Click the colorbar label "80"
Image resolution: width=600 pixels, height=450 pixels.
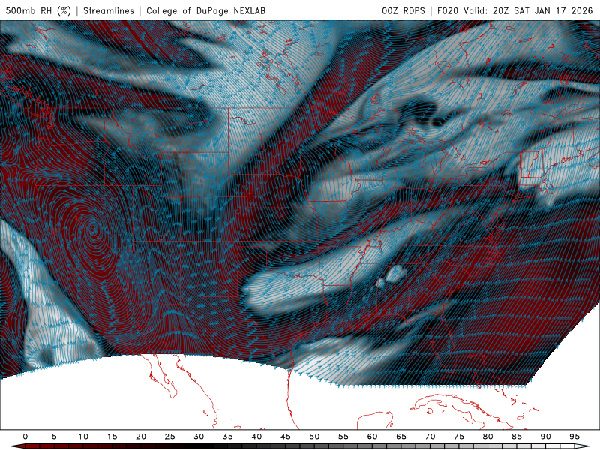488,436
